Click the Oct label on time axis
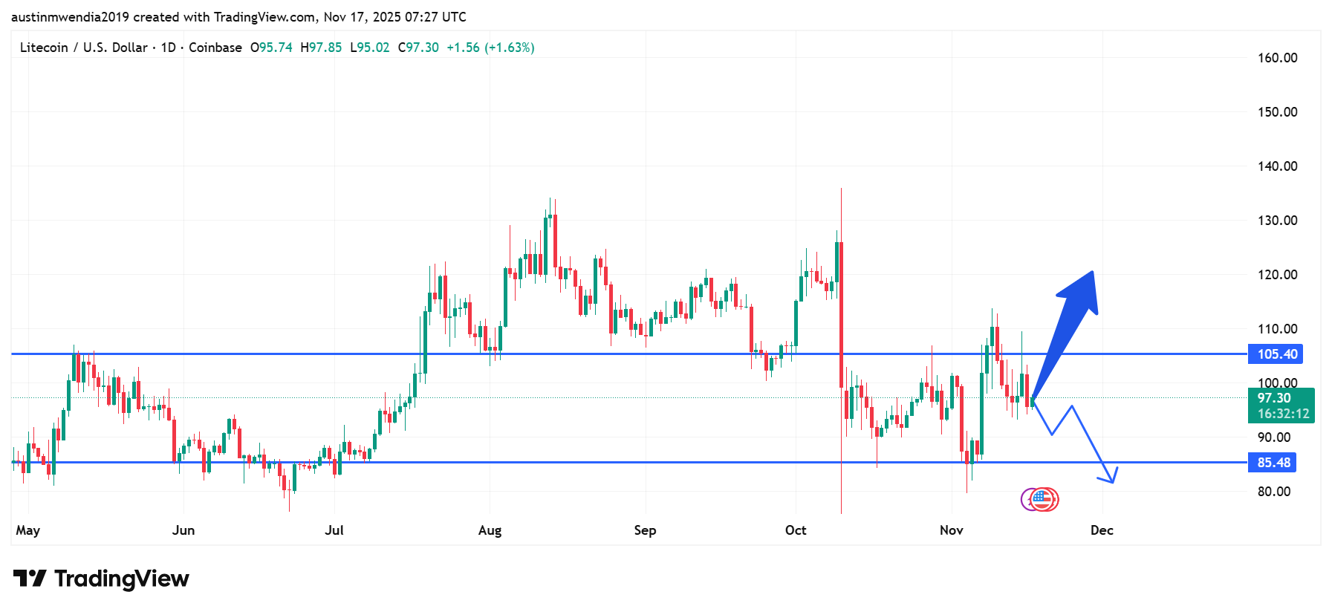 795,530
